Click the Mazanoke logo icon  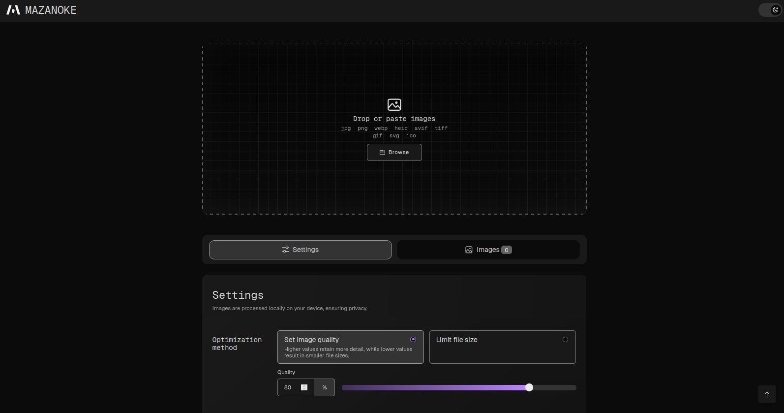pos(13,10)
